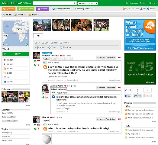This screenshot has height=145, width=158.
Task: Click the orange Question button
Action: pos(8,9)
